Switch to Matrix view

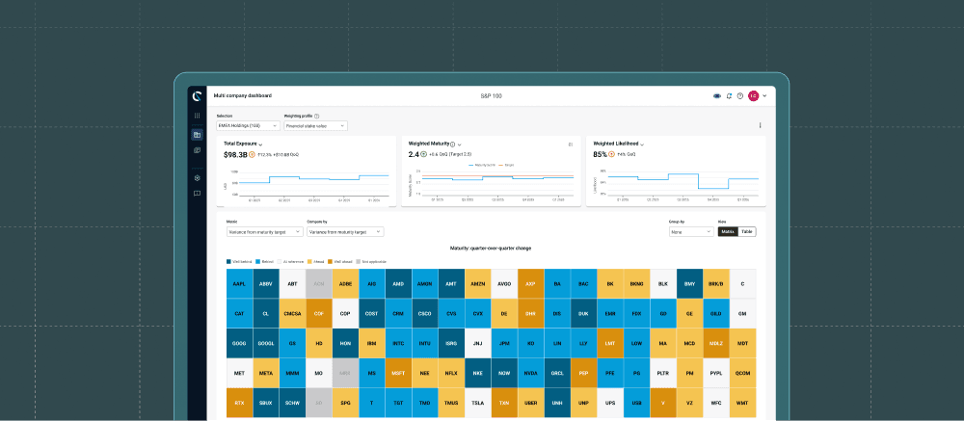[x=728, y=232]
